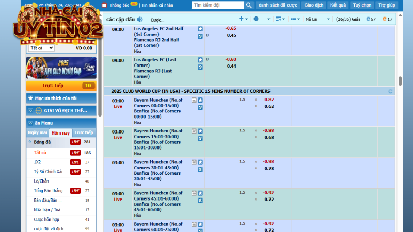This screenshot has height=232, width=413.
Task: Switch to the Trực tiếp tab
Action: point(84,132)
